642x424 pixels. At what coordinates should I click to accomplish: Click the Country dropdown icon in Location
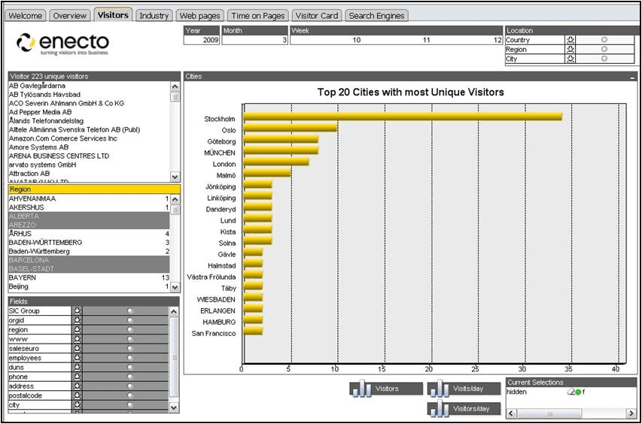point(570,40)
